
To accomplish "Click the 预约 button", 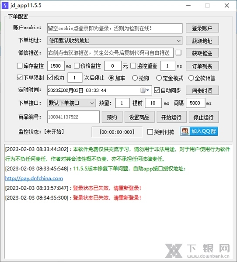I will (x=112, y=117).
